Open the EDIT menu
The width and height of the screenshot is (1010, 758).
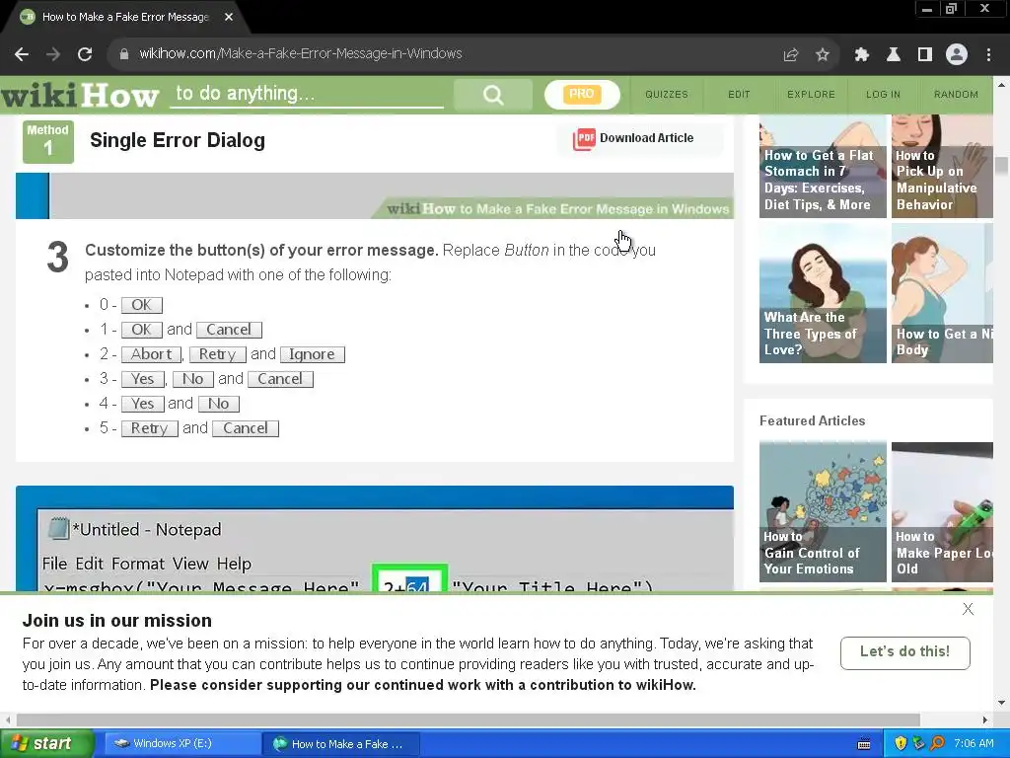(739, 94)
